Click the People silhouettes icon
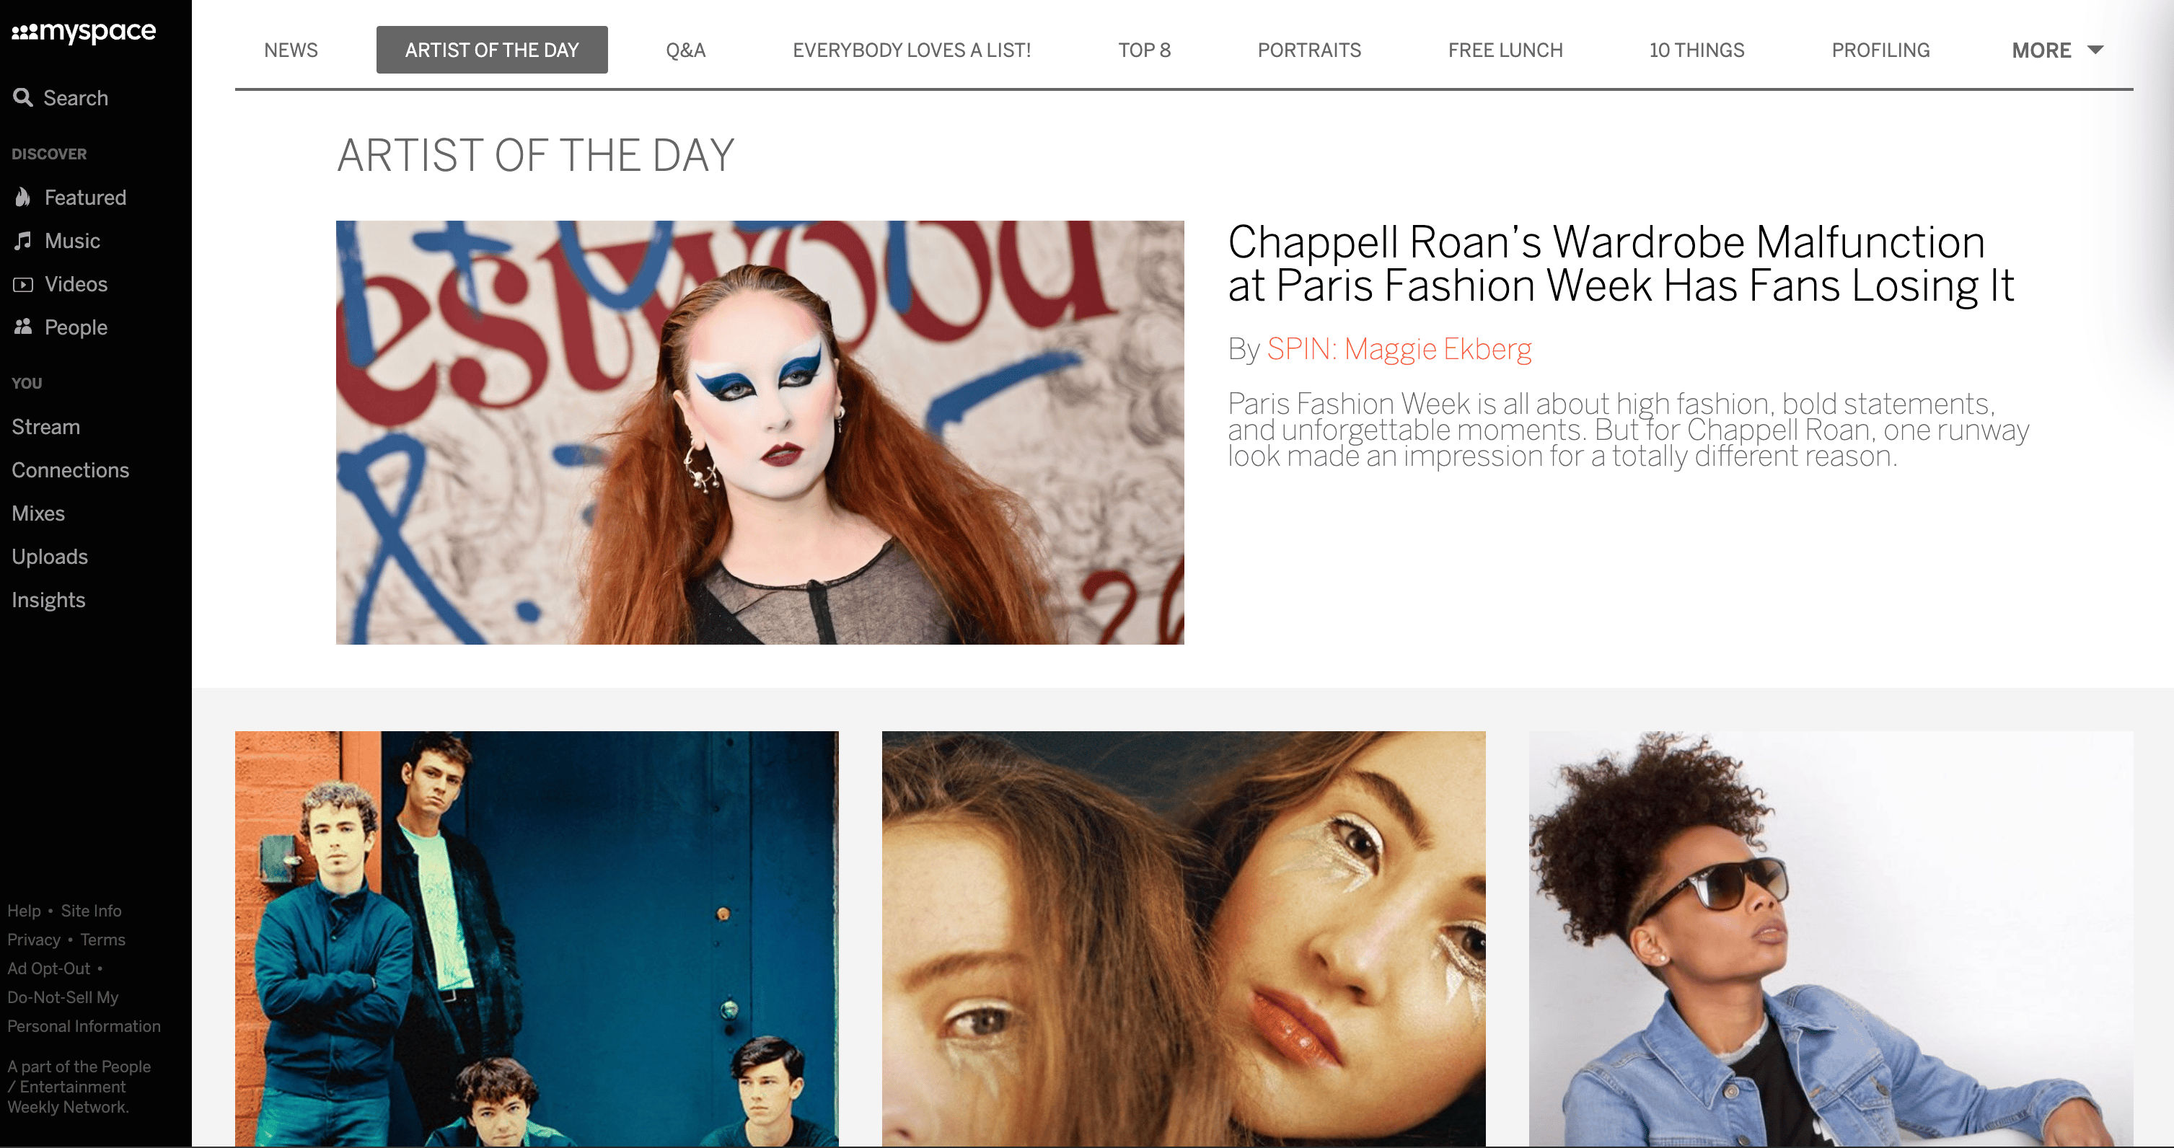 tap(23, 327)
